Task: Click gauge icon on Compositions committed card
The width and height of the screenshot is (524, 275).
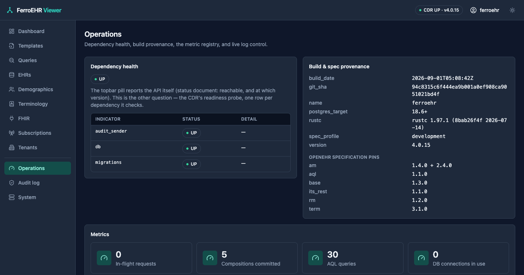Action: pos(210,258)
